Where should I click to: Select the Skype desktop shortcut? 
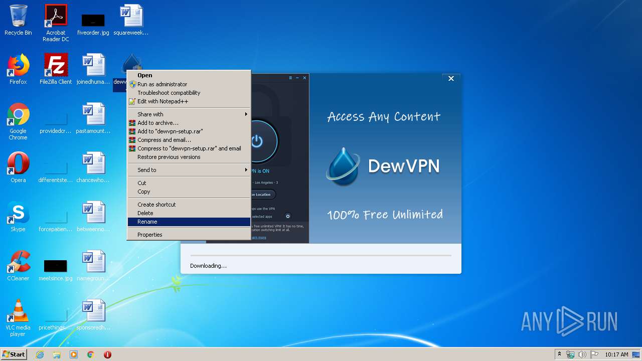coord(18,217)
